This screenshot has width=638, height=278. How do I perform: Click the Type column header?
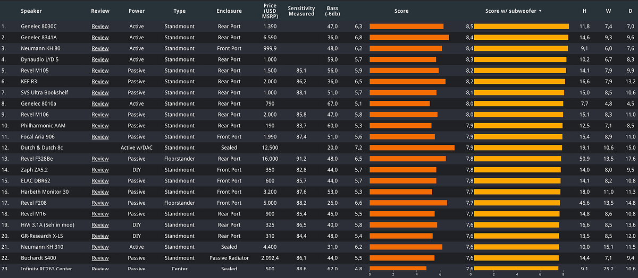180,11
